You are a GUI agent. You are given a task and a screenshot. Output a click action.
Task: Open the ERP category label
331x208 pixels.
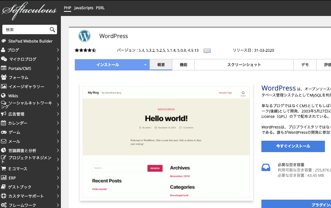[12, 178]
